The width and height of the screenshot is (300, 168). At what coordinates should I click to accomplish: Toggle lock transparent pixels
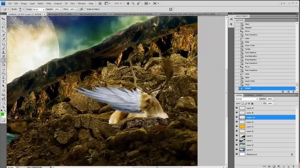[x=243, y=104]
